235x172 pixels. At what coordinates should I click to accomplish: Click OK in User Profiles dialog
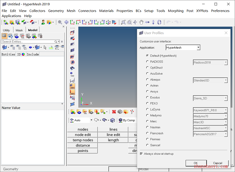coord(196,163)
